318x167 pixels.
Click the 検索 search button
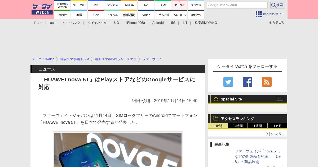277,5
